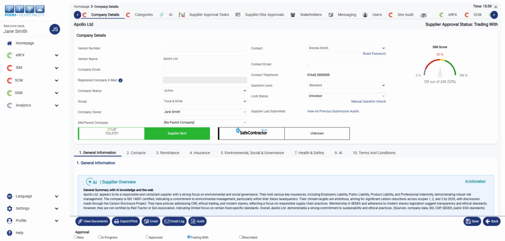Open Help via the question mark icon
505x241 pixels.
point(9,233)
